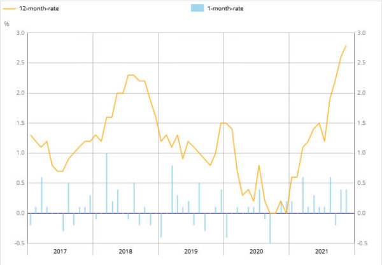Click the left axis 0.5 label

pos(20,183)
